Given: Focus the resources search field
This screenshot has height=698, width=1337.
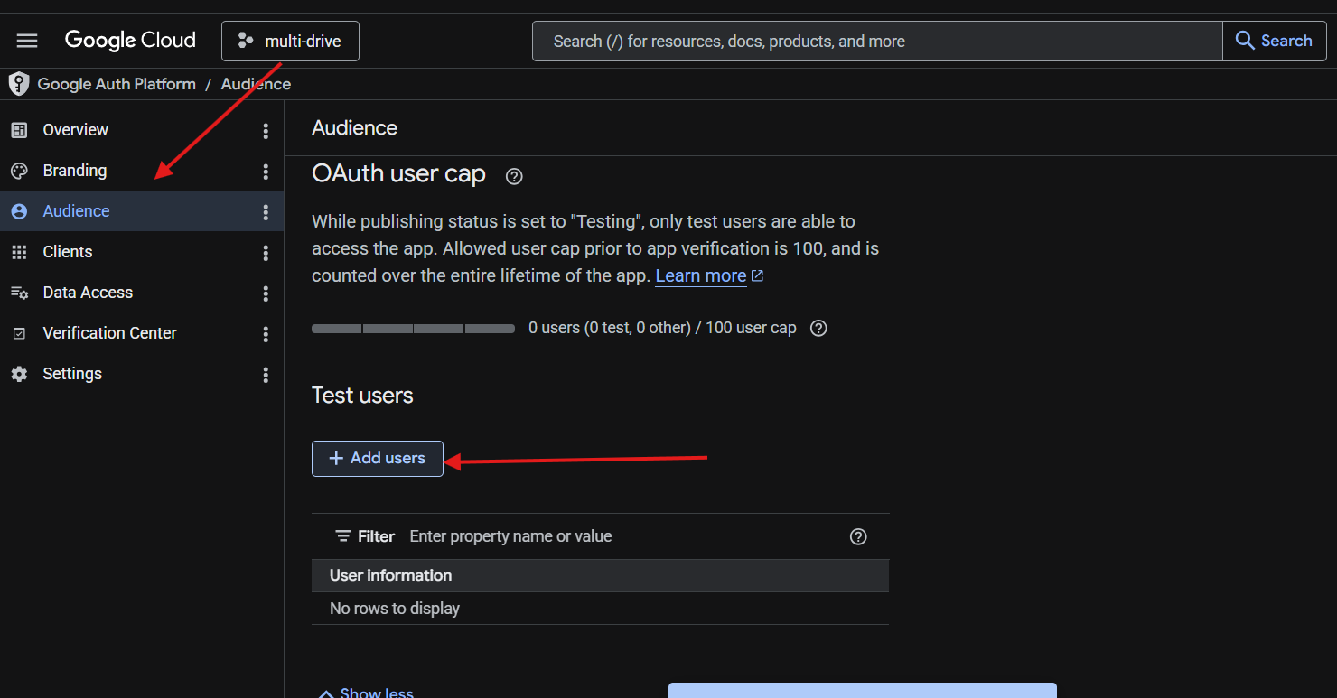Looking at the screenshot, I should 877,42.
